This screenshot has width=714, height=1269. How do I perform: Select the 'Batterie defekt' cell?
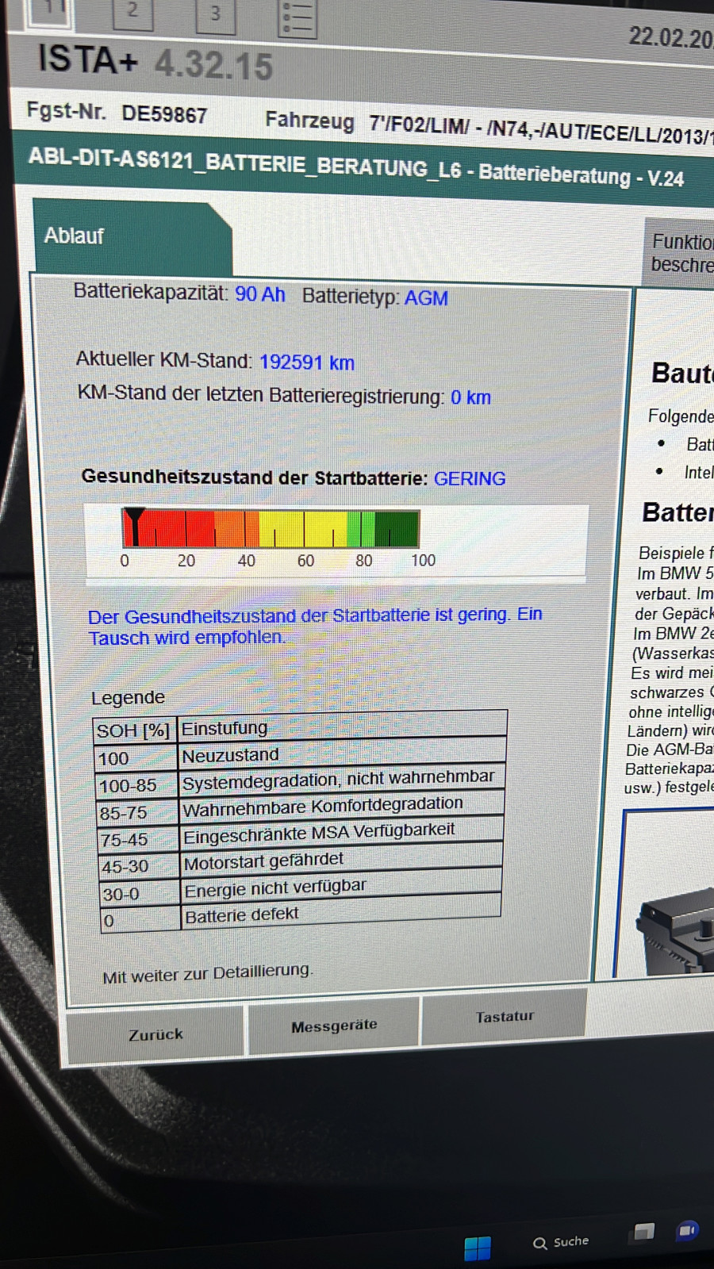[x=341, y=913]
